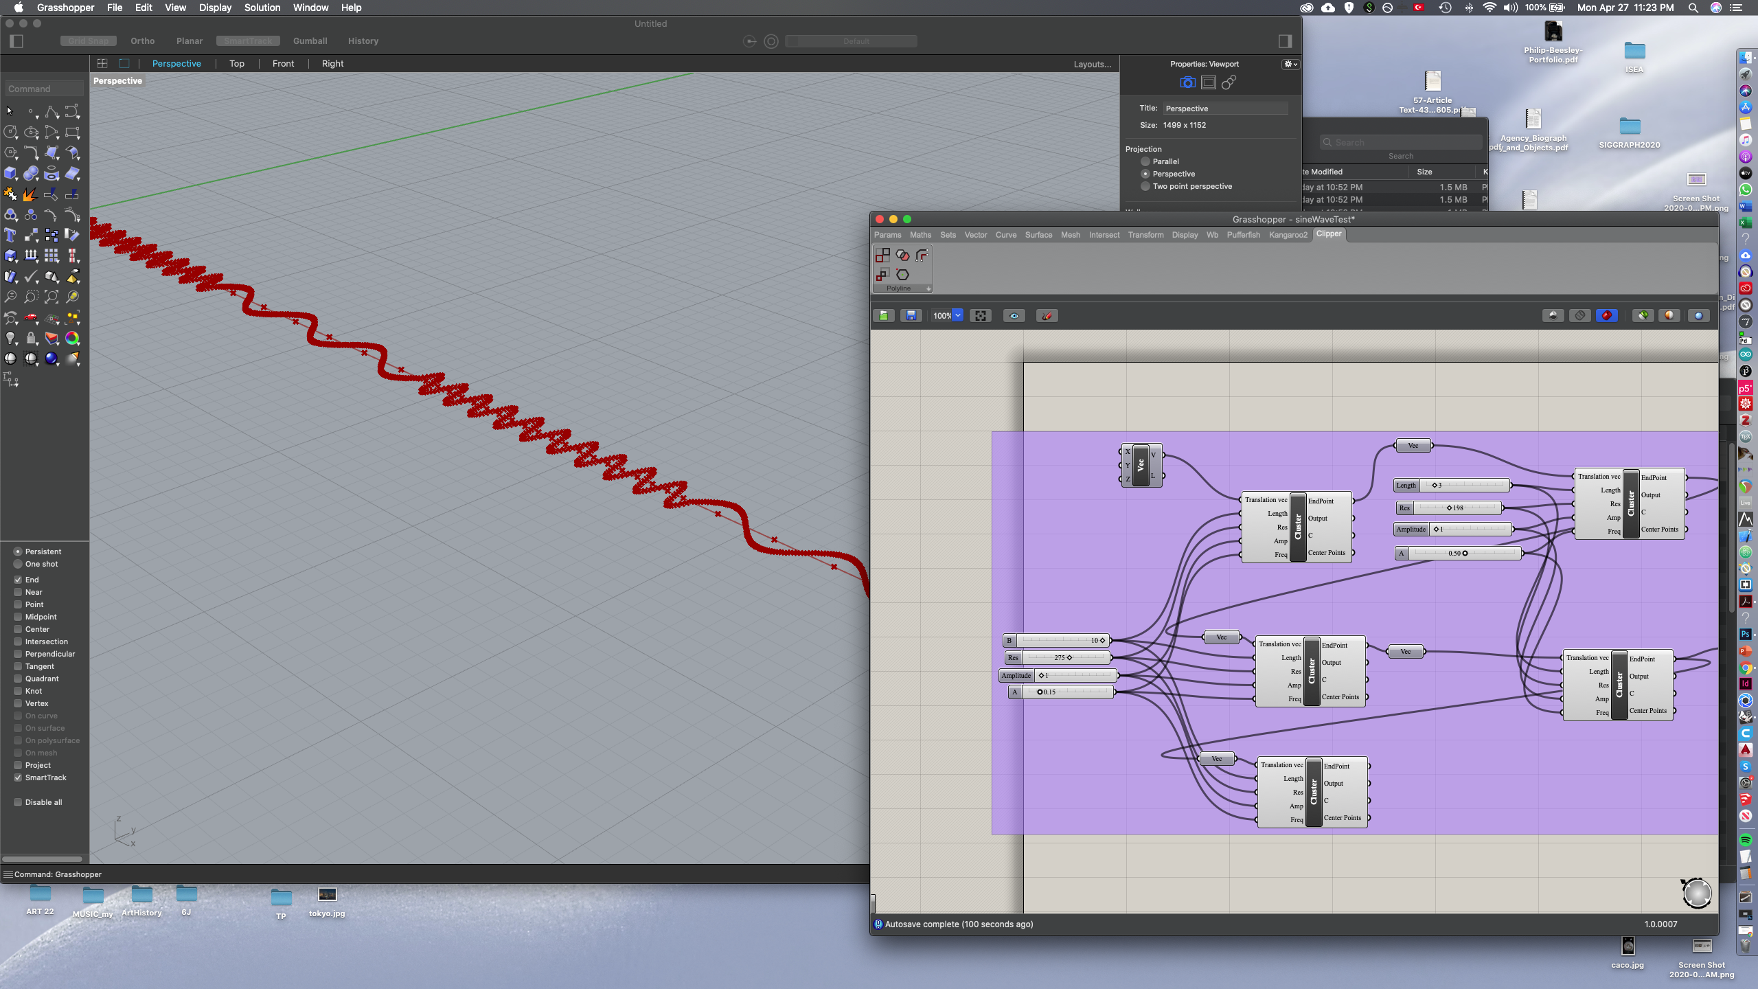Click the Rhino History record button

click(363, 40)
